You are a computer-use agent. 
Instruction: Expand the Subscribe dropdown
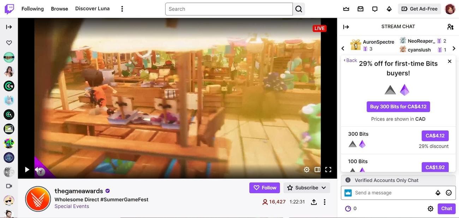[x=324, y=187]
